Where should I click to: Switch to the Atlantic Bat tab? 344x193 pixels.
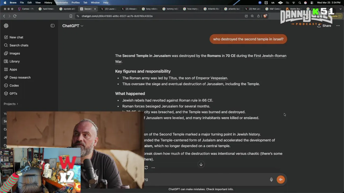(x=212, y=9)
